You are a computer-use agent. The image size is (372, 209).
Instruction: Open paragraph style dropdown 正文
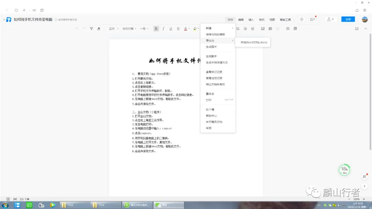(114, 29)
